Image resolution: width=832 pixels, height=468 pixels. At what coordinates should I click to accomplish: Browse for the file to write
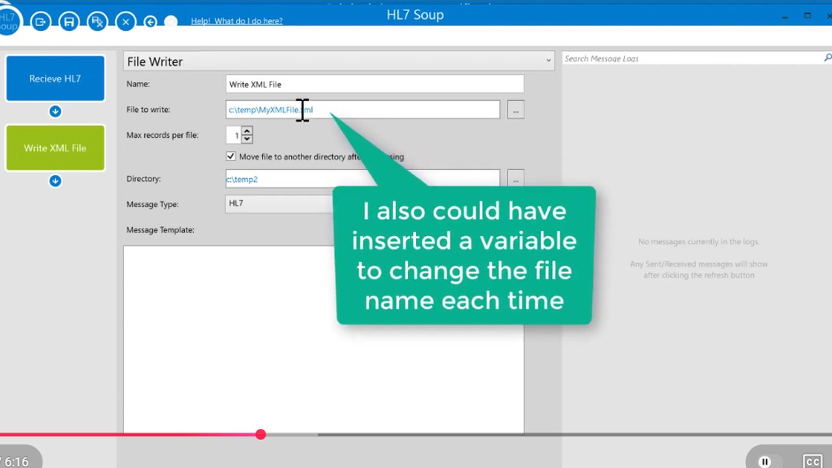(x=515, y=110)
